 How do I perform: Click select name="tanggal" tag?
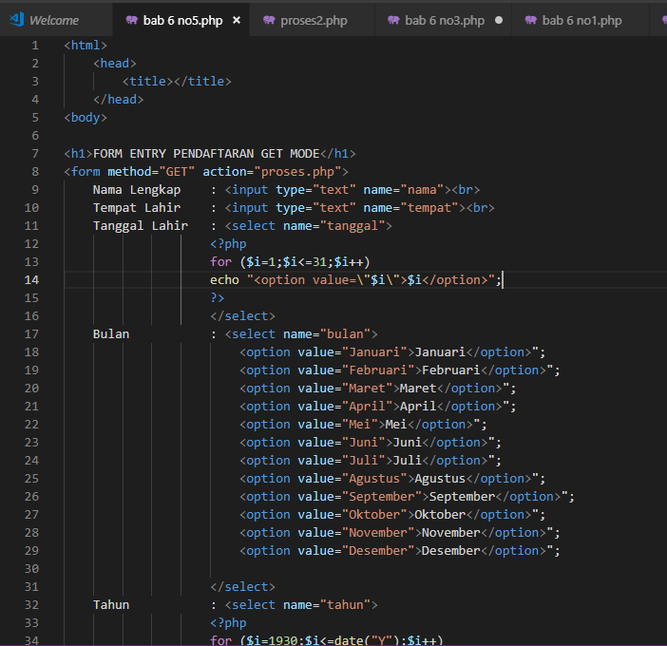point(309,226)
